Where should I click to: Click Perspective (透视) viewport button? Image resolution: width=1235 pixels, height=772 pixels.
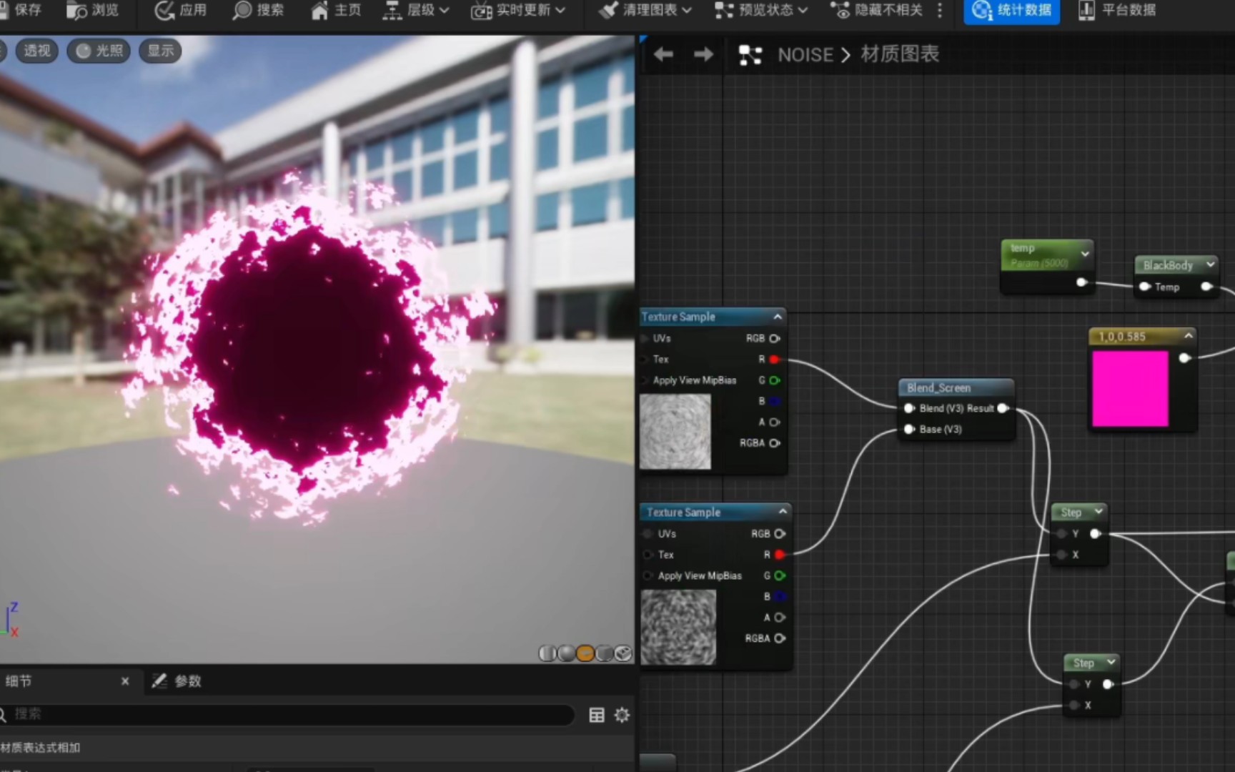[36, 51]
